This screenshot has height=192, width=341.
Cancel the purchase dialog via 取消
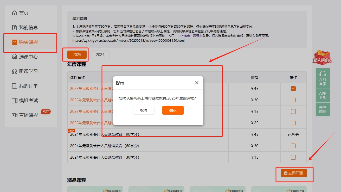[144, 110]
